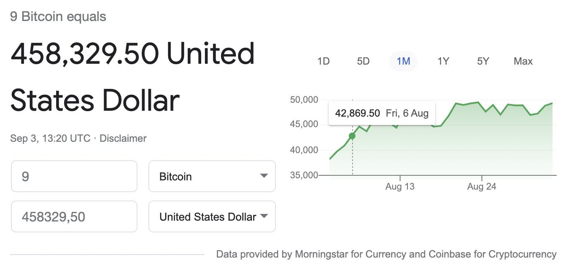Click the dollar amount field 458329,50
Image resolution: width=581 pixels, height=276 pixels.
point(74,216)
